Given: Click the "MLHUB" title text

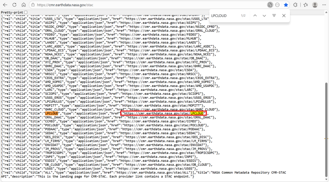Looking at the screenshot, I should (x=50, y=39).
